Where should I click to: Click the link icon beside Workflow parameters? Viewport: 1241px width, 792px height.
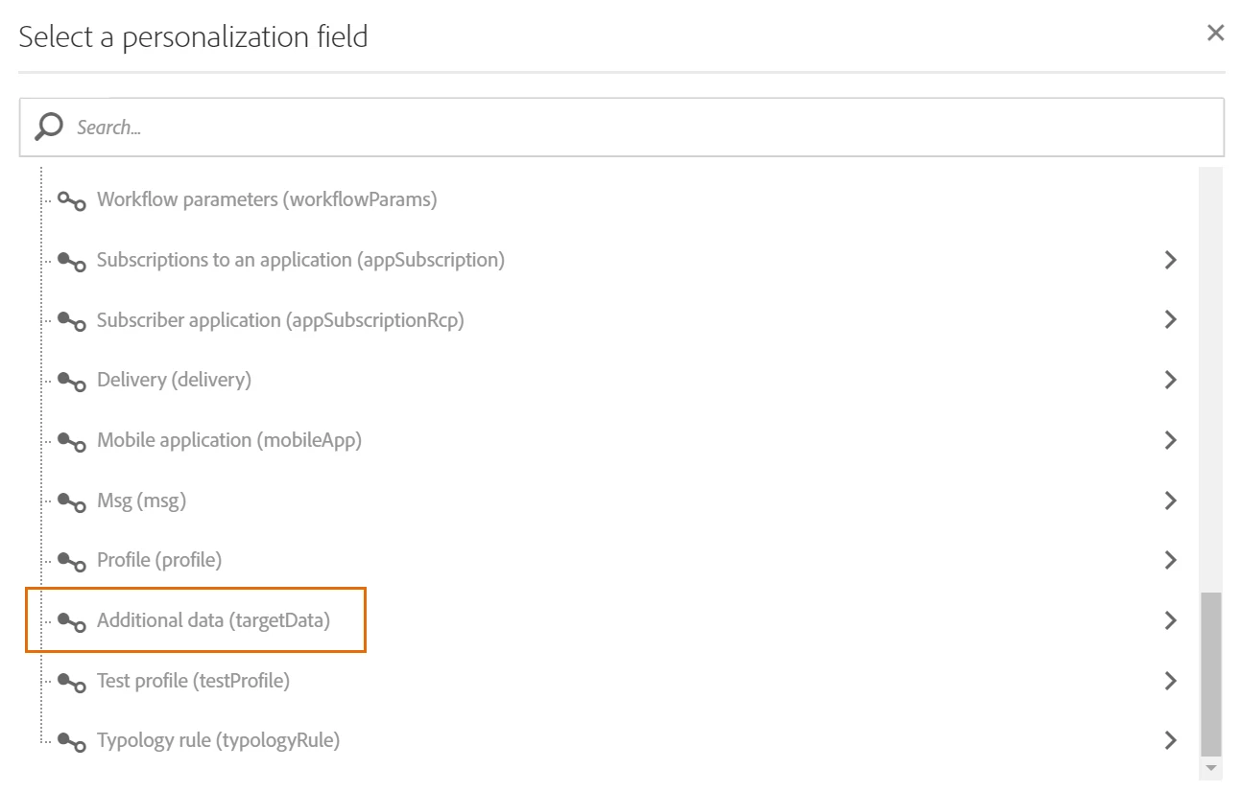71,200
